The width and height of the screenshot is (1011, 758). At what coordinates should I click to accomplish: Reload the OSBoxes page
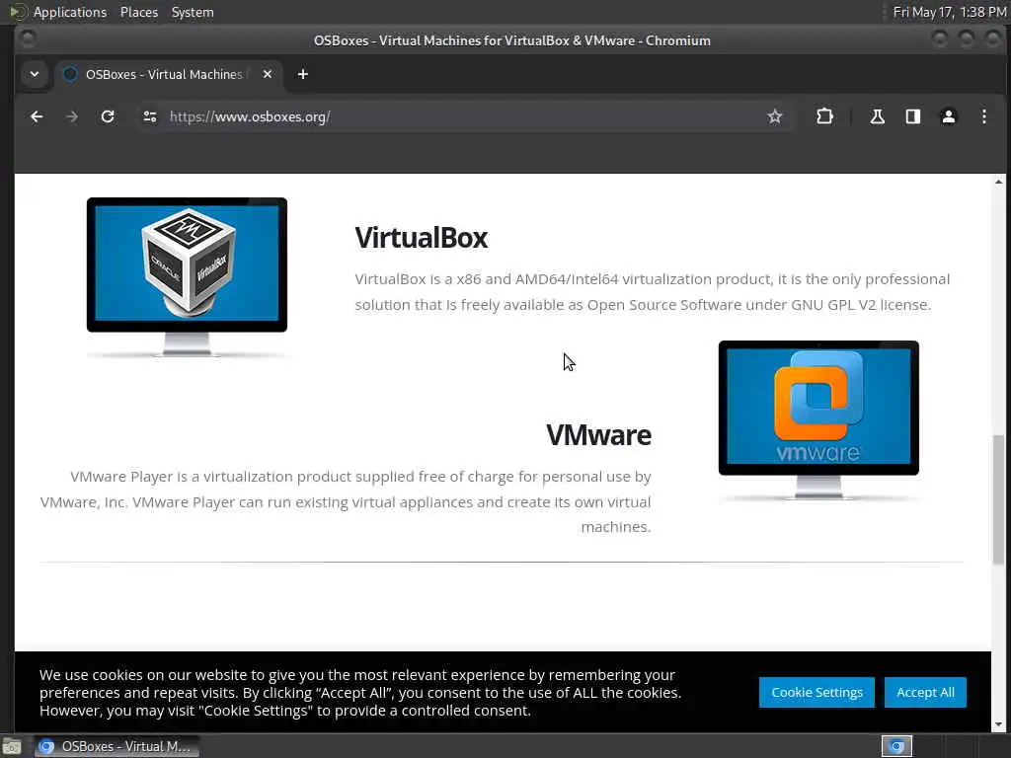(108, 116)
